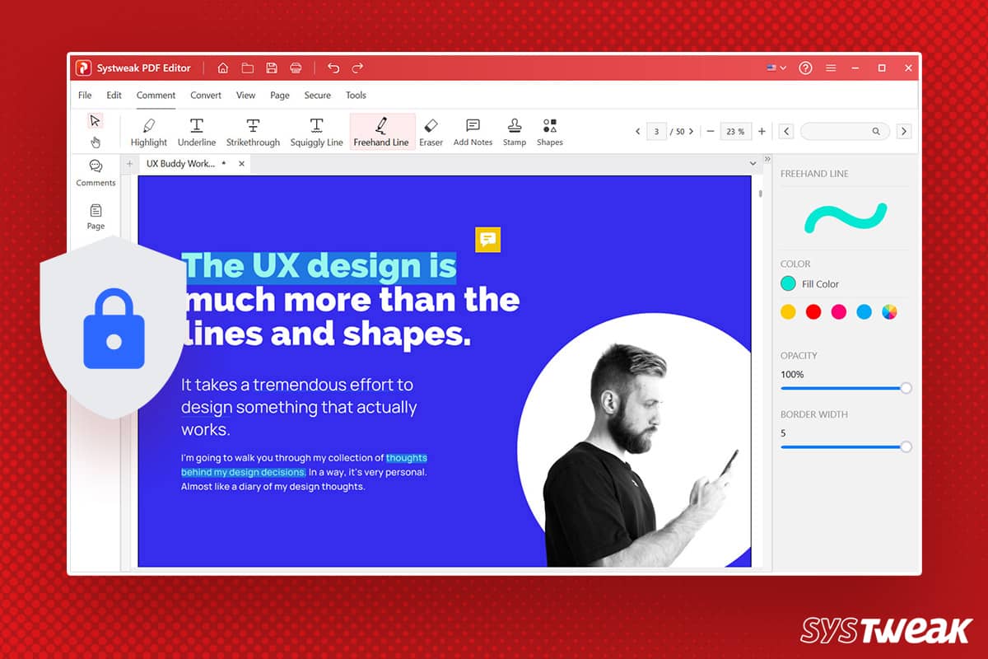Open the language flag dropdown
The width and height of the screenshot is (988, 659).
tap(776, 68)
